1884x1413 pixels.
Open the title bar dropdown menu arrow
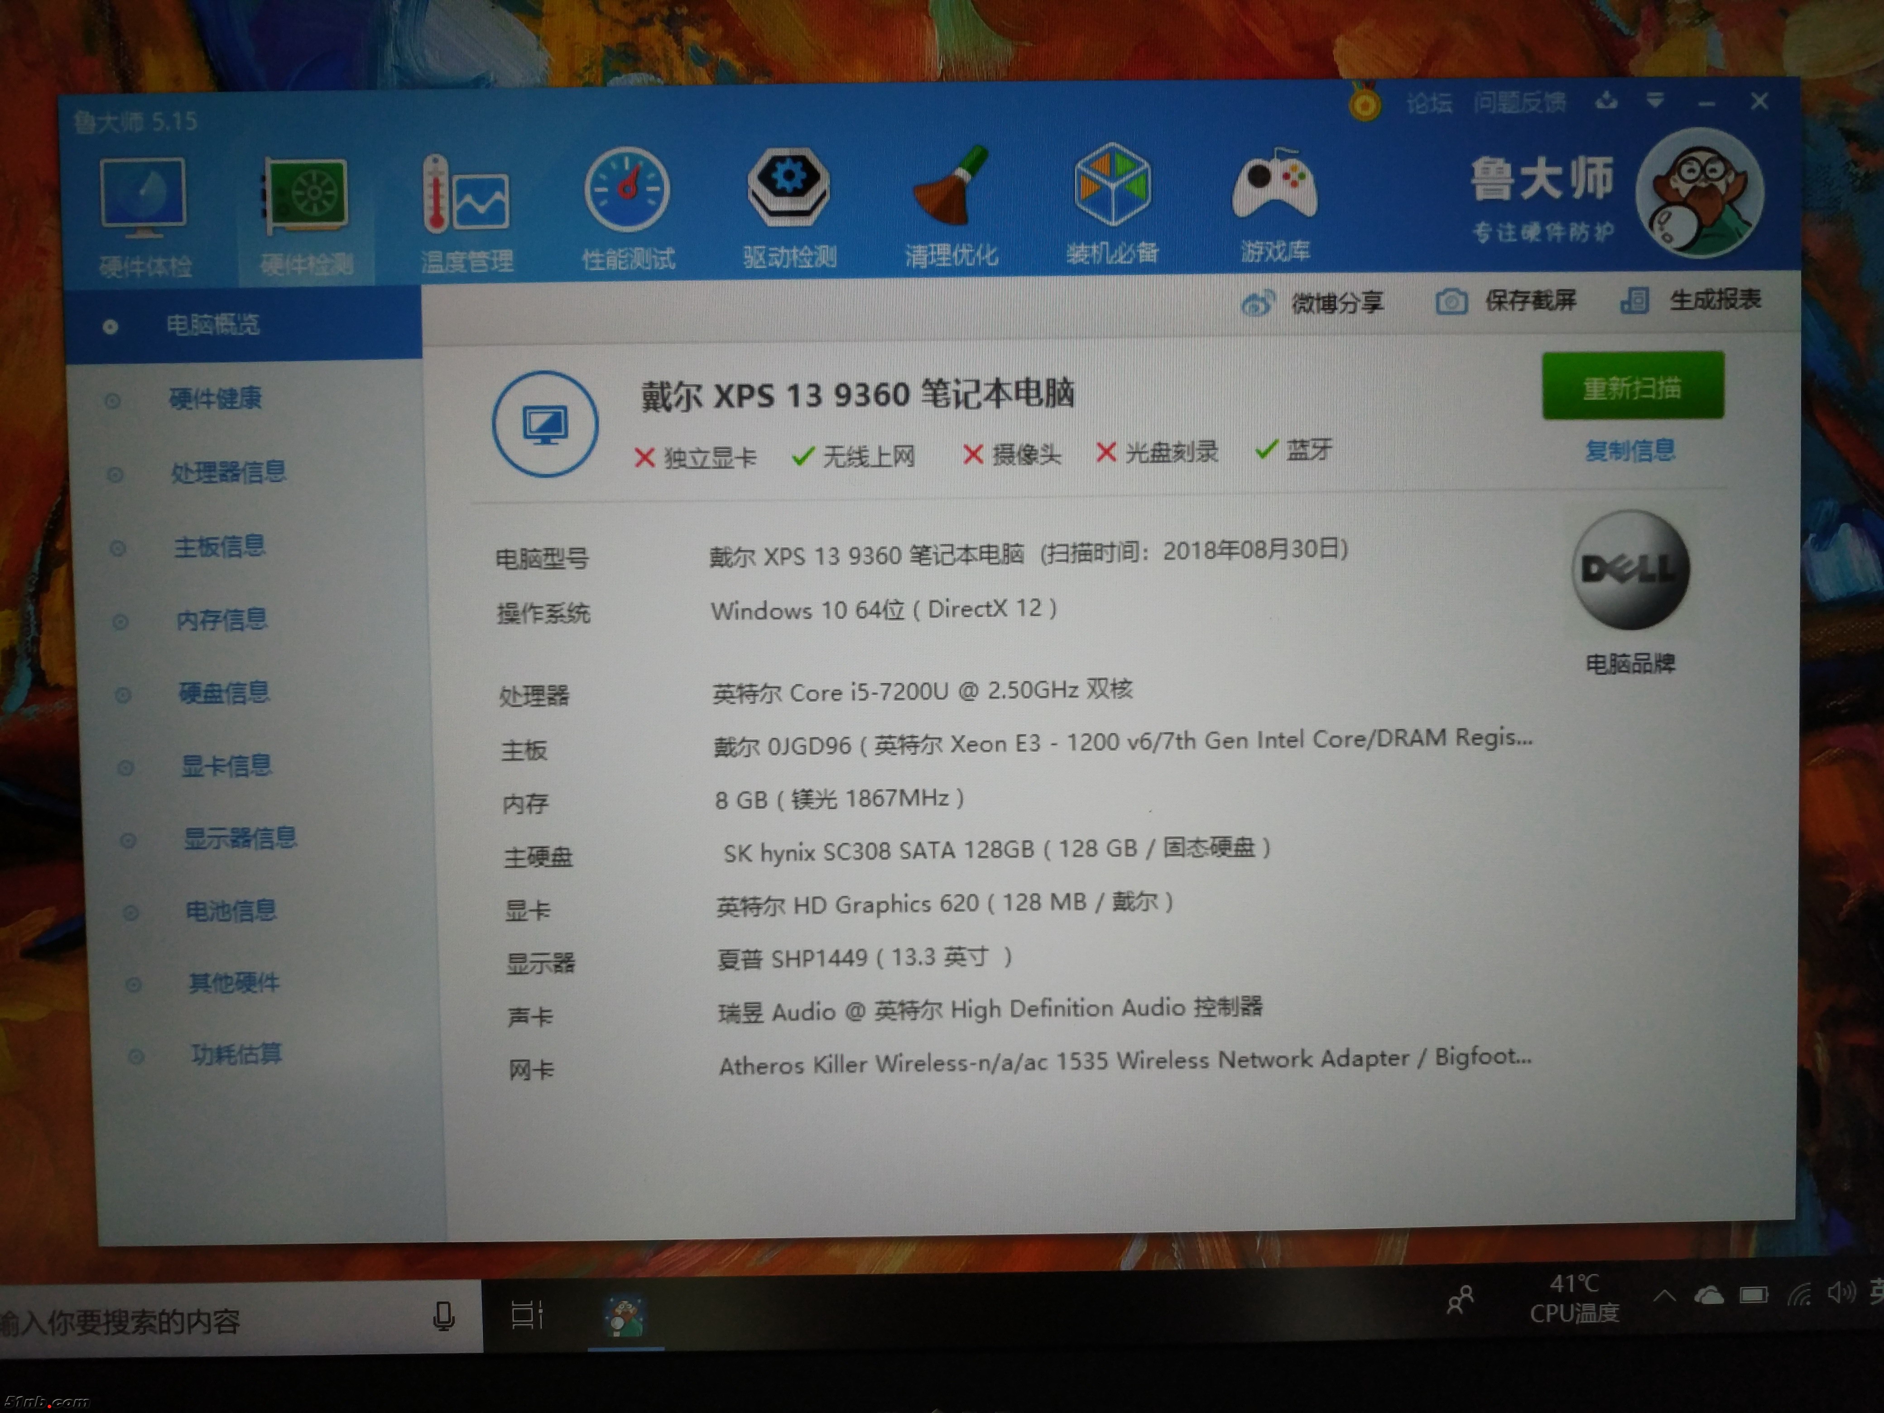tap(1655, 101)
